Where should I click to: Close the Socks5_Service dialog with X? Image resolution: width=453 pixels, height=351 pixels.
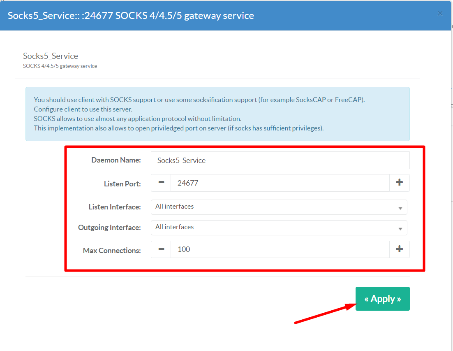pyautogui.click(x=440, y=14)
